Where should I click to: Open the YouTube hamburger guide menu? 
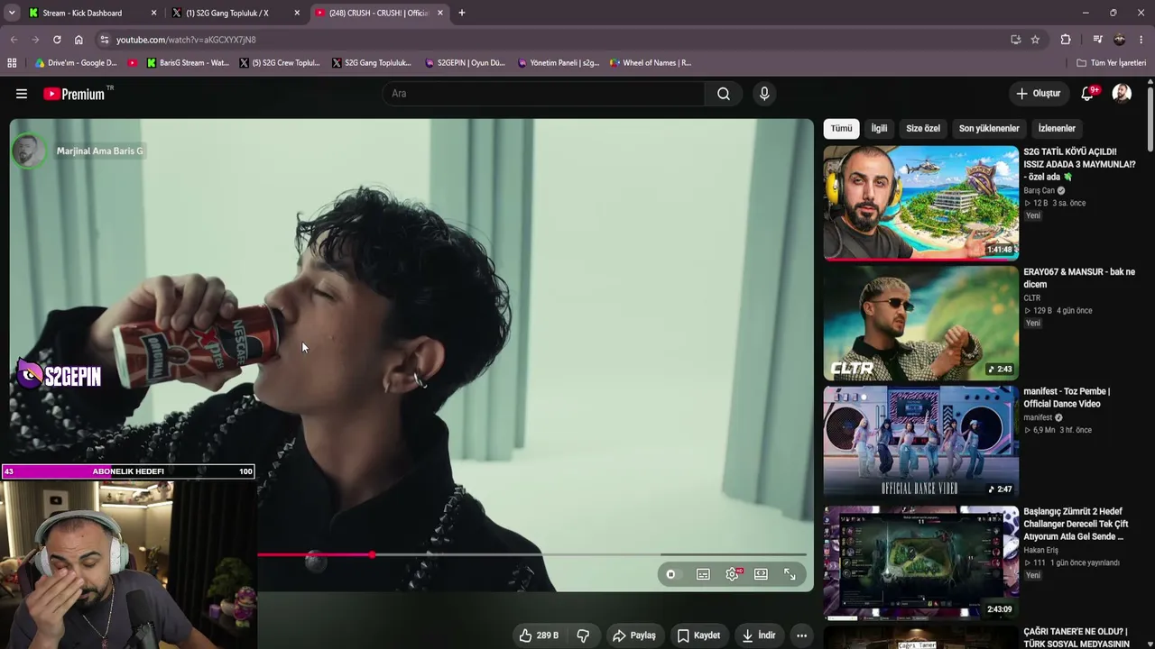coord(22,94)
